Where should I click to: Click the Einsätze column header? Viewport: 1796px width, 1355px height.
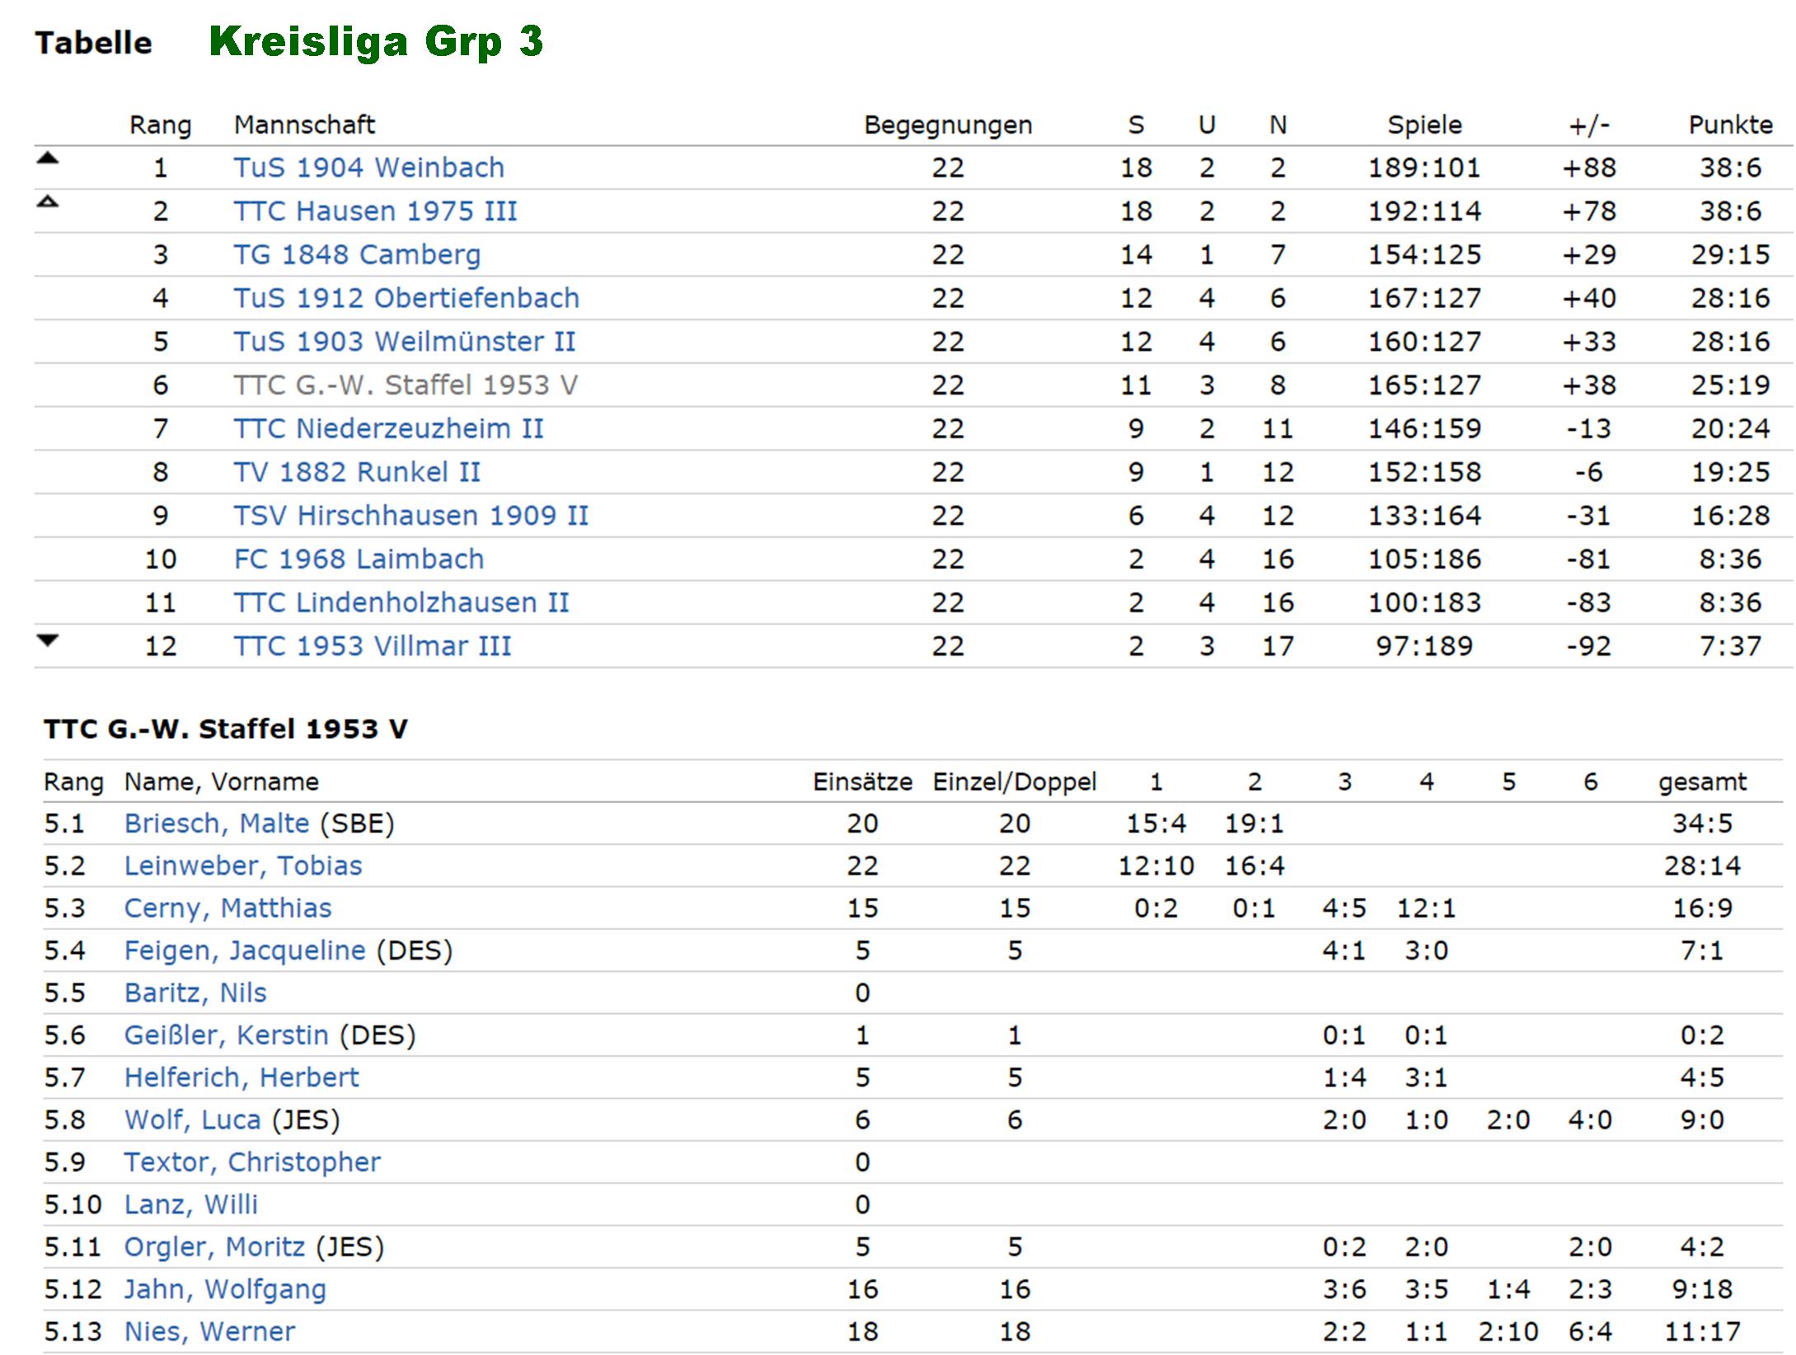[862, 783]
